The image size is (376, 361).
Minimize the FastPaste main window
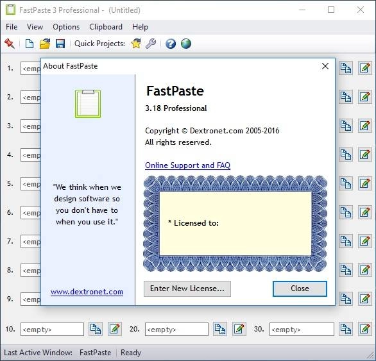[302, 10]
